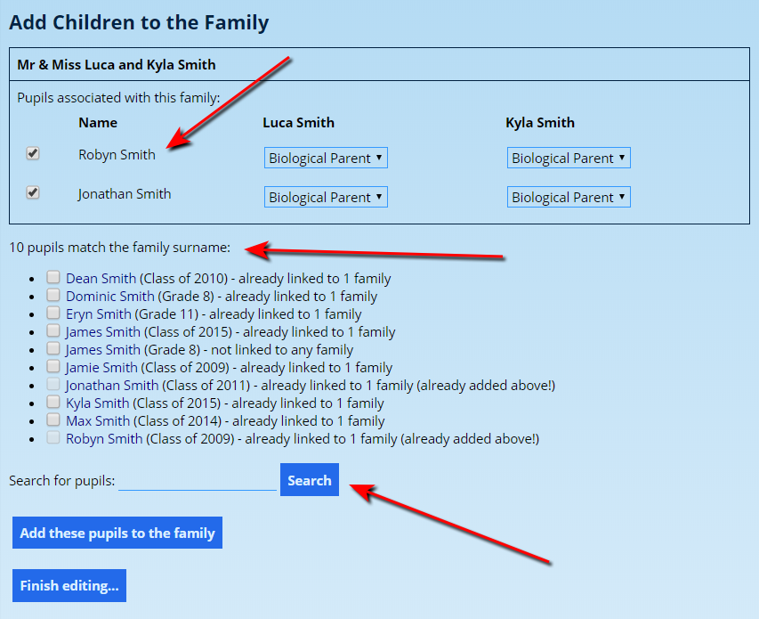This screenshot has height=619, width=759.
Task: Open Kyla Smith relationship dropdown for Jonathan
Action: point(569,197)
